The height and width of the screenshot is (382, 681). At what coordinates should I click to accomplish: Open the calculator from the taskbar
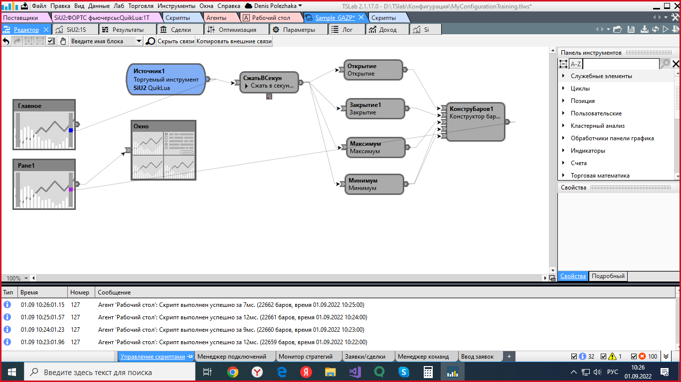click(427, 372)
